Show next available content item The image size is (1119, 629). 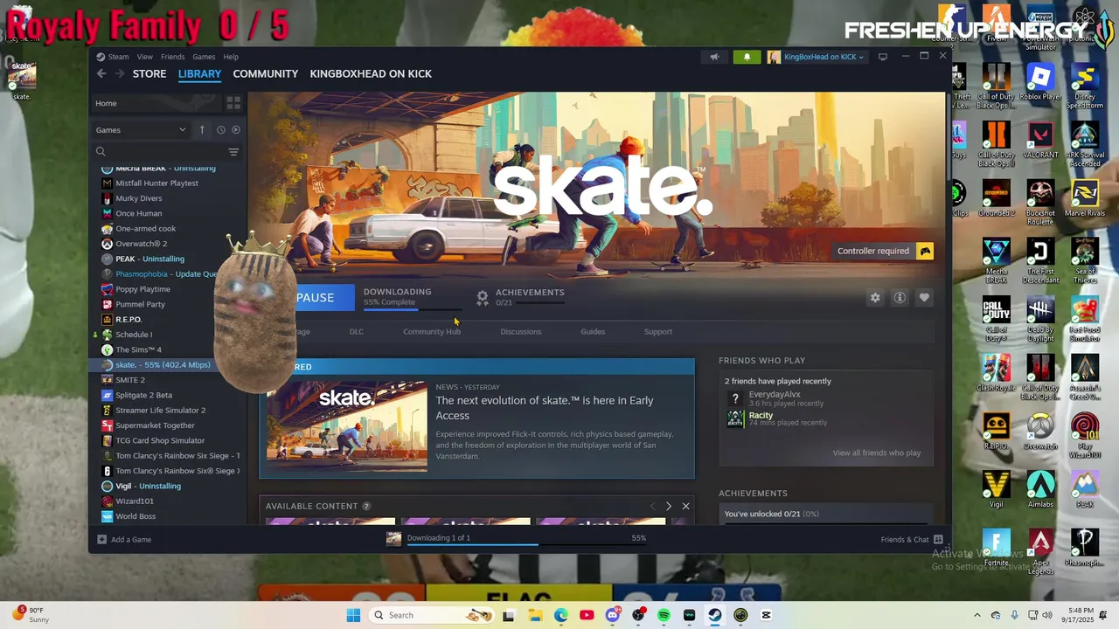[669, 506]
